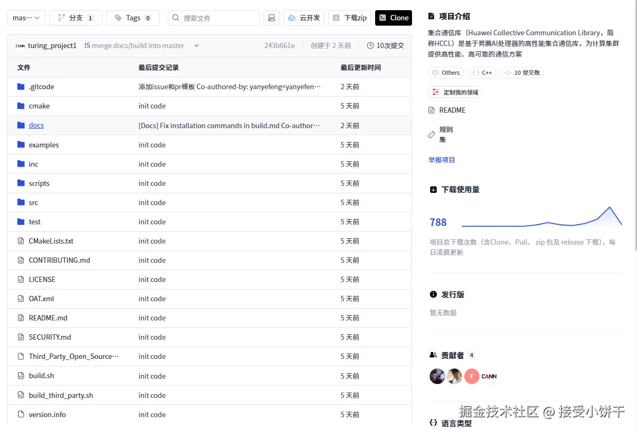Click the 贡献者 contributors heading

453,355
